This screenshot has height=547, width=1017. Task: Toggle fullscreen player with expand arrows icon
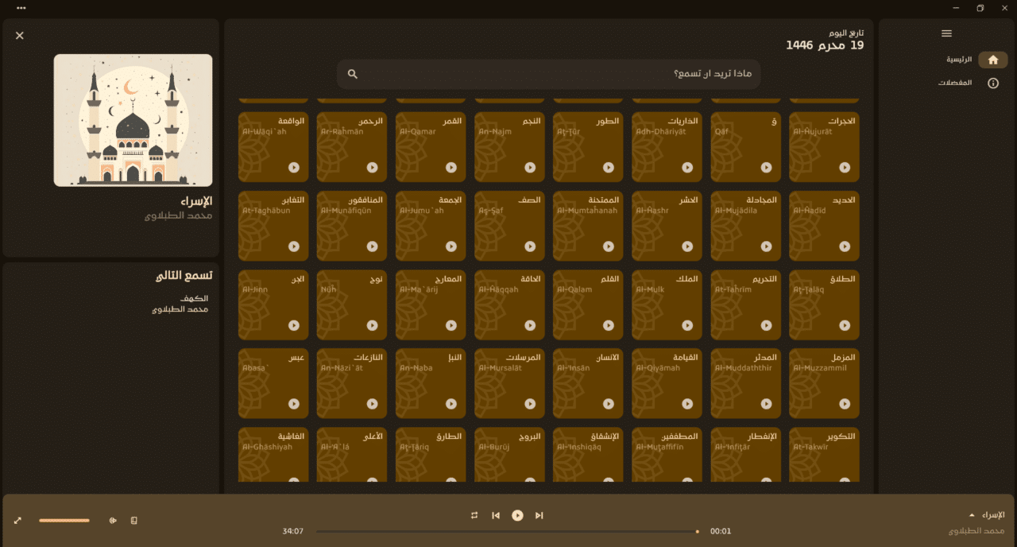pyautogui.click(x=17, y=521)
